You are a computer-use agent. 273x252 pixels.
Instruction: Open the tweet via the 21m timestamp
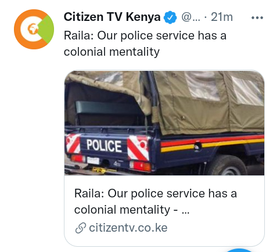tap(222, 17)
